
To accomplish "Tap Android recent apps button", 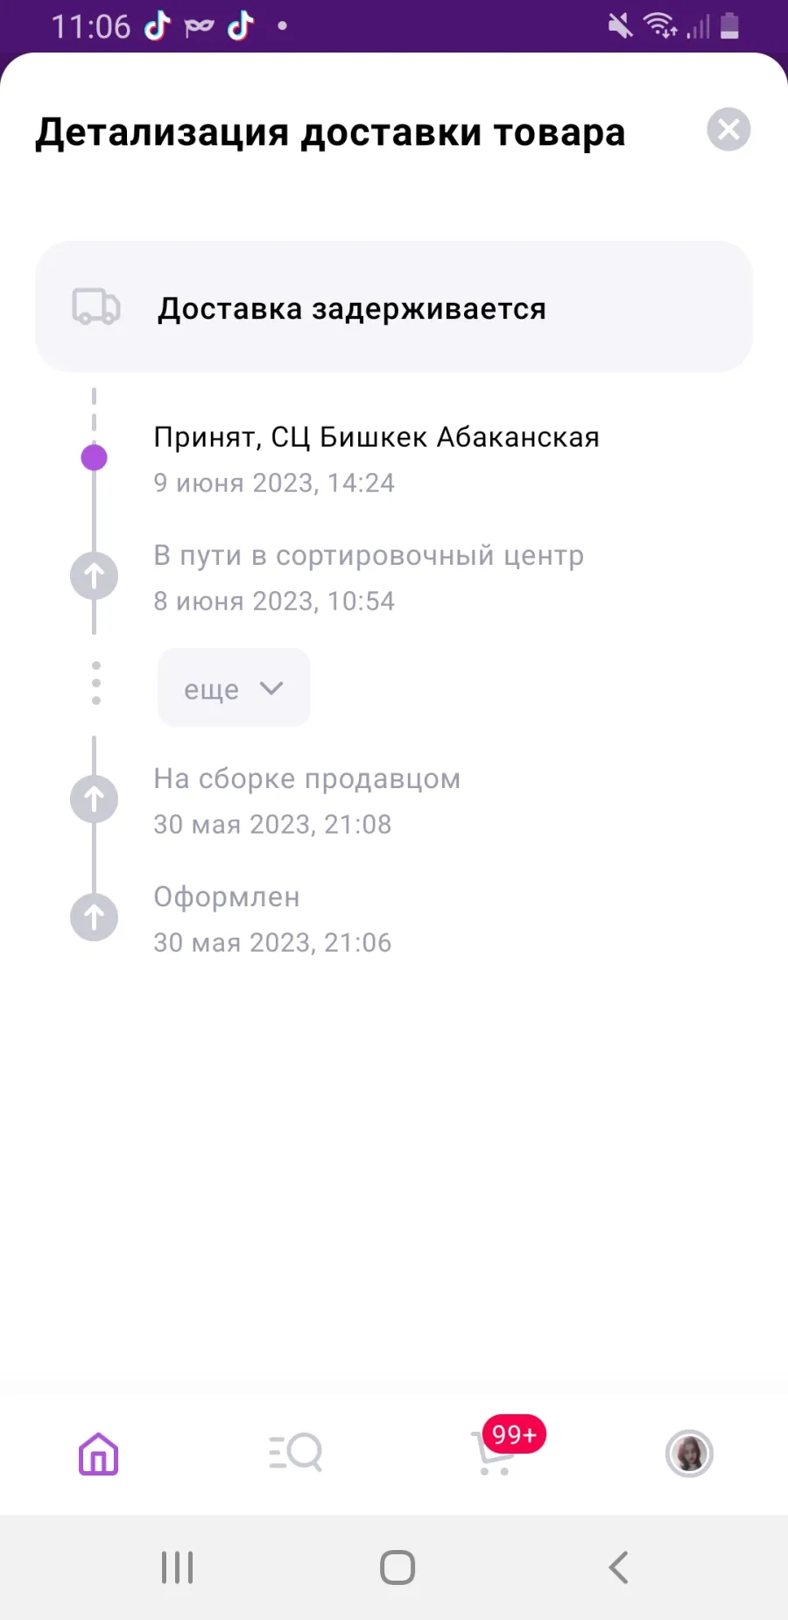I will pyautogui.click(x=177, y=1567).
